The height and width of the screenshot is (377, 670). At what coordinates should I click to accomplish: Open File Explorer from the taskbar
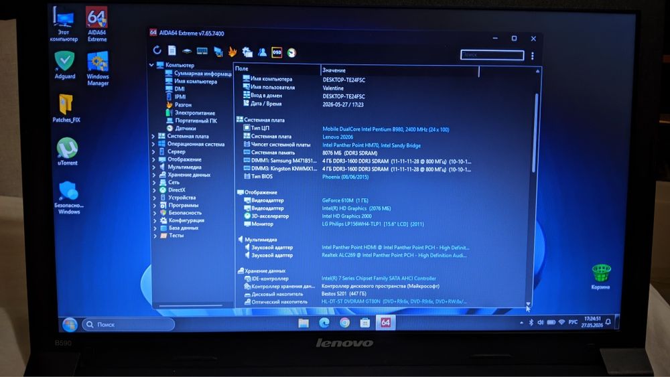304,323
